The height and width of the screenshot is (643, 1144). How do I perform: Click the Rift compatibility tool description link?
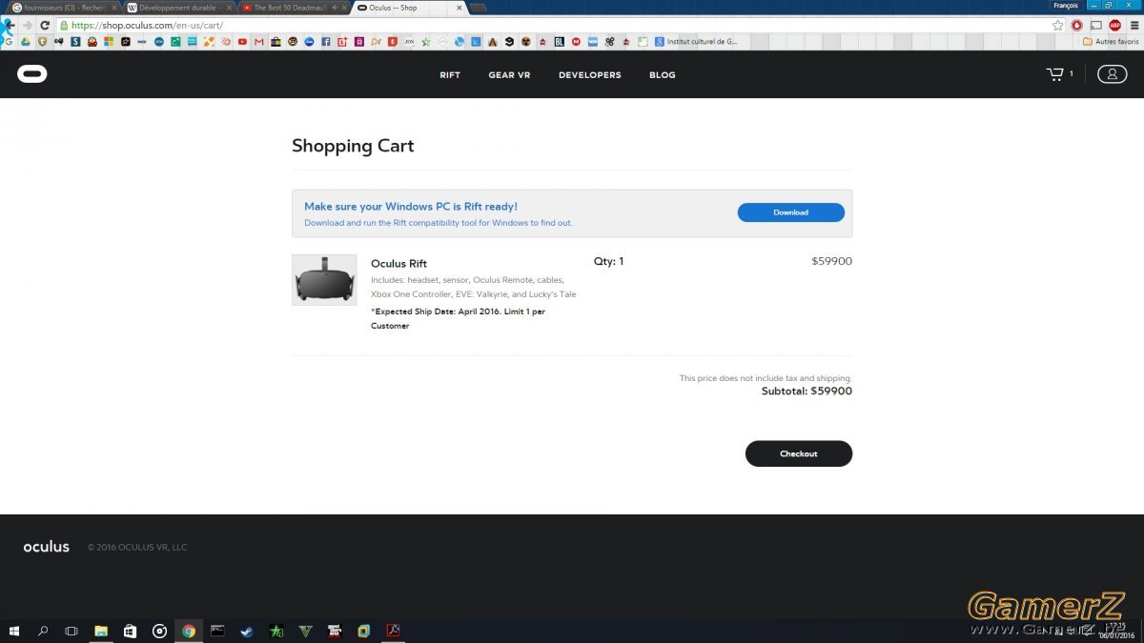(439, 223)
